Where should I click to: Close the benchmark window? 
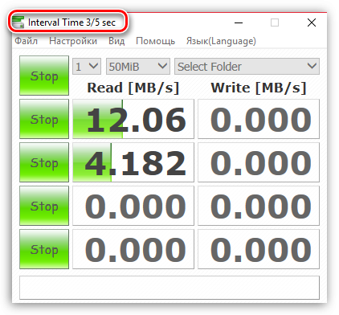(x=312, y=22)
